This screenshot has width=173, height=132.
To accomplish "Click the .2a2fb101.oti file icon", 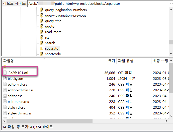I will click(5, 73).
